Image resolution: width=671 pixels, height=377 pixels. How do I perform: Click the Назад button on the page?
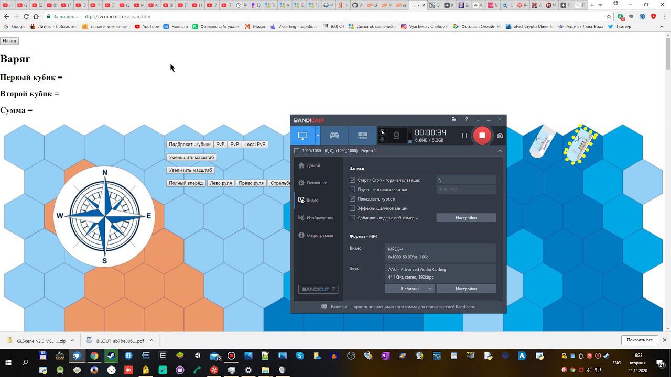click(x=9, y=41)
